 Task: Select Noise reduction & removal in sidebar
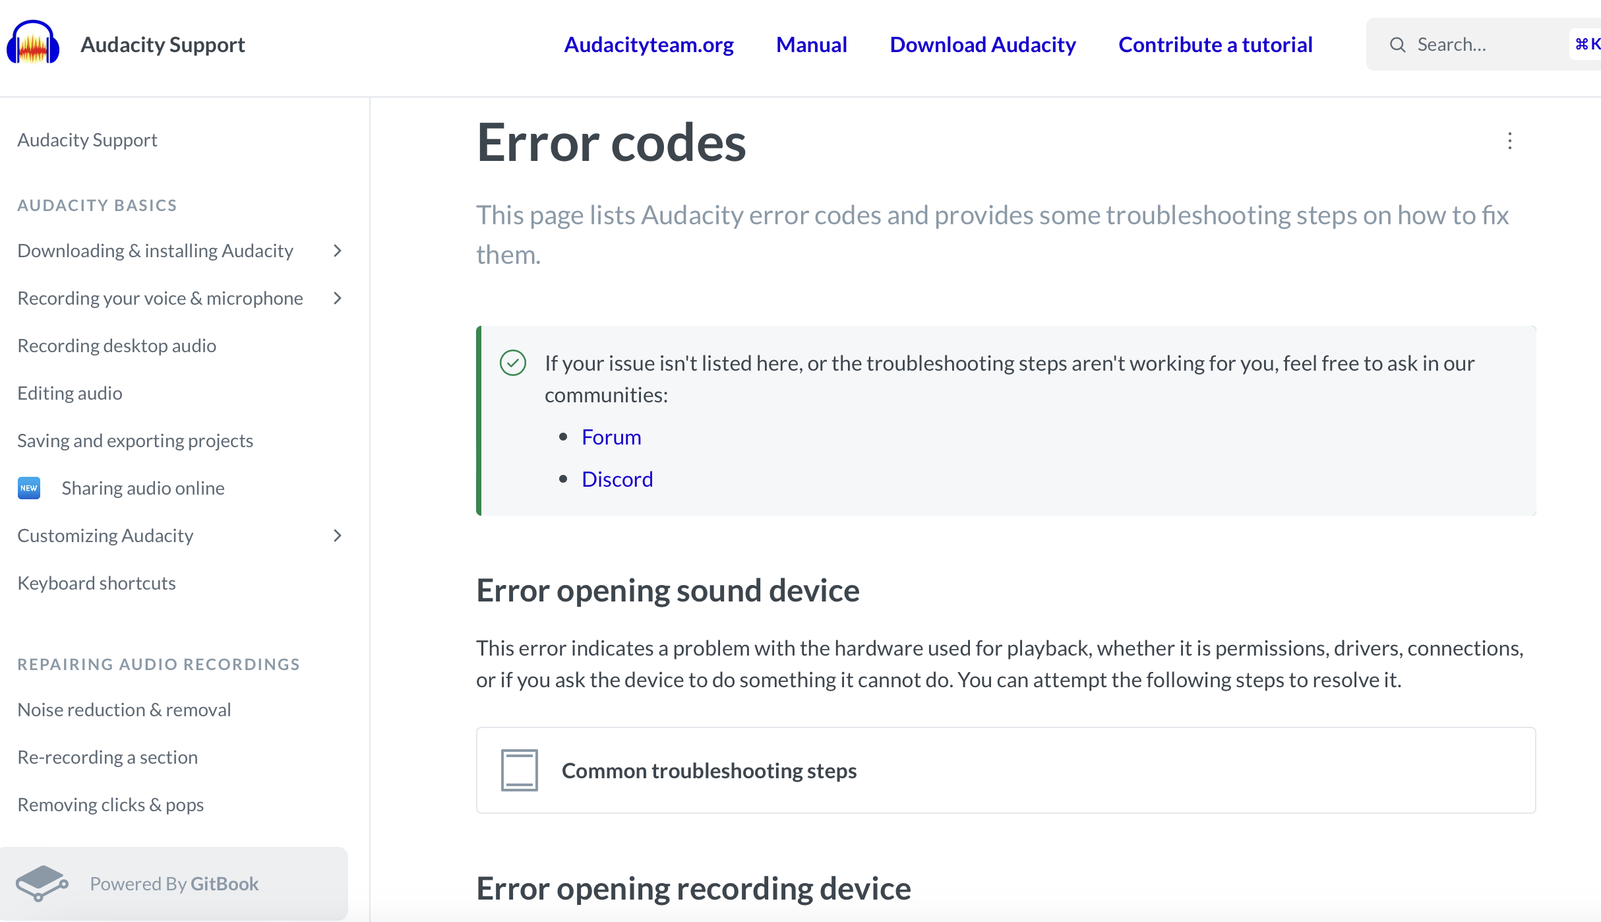click(124, 710)
